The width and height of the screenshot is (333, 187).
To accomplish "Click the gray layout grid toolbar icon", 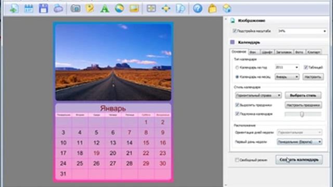I will [x=151, y=9].
